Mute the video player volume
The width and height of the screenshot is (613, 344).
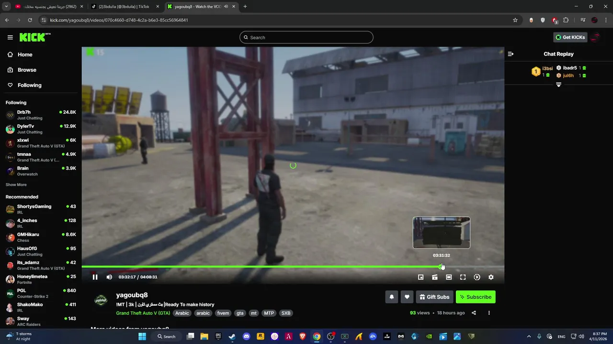(x=109, y=277)
